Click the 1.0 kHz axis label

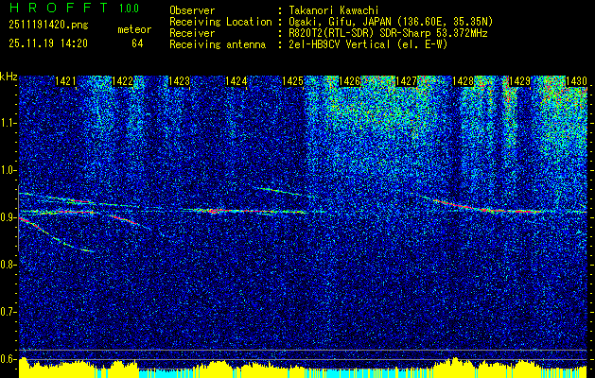[x=9, y=171]
